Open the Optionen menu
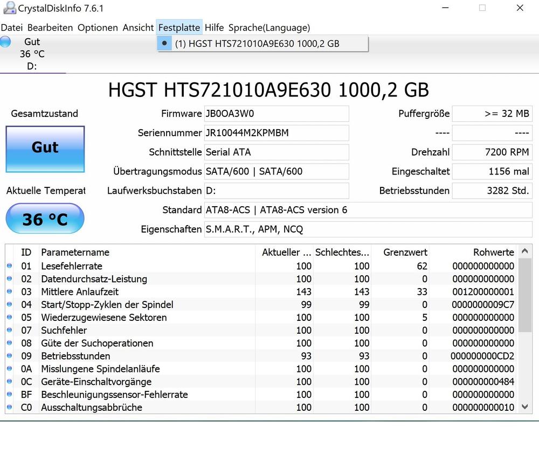539x449 pixels. [98, 27]
